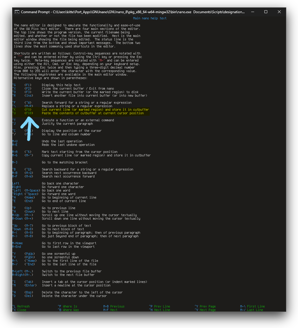The image size is (298, 328).
Task: Click 'Display the position of the cursor'
Action: (72, 131)
